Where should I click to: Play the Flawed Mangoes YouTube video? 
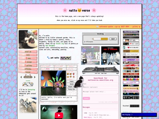click(x=59, y=115)
